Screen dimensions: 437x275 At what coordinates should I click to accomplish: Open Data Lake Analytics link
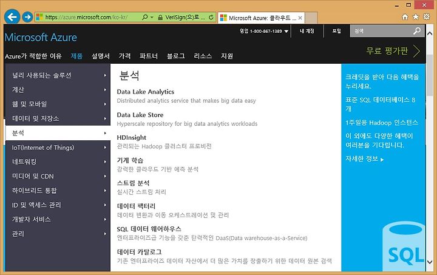146,92
